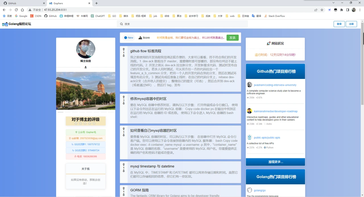Open Chrome tab search dropdown arrow
This screenshot has width=364, height=197.
[333, 3]
